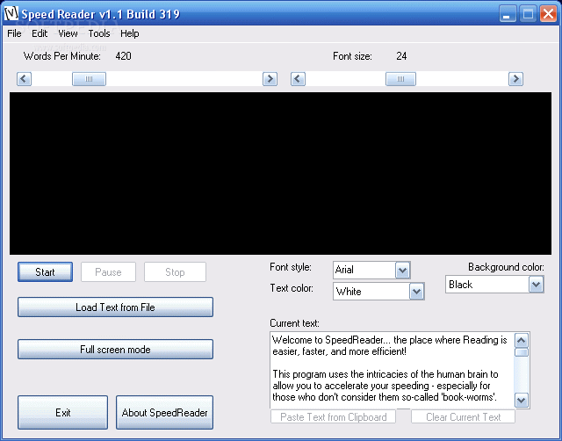Click the Font size slider thumb
The image size is (562, 441).
[400, 79]
